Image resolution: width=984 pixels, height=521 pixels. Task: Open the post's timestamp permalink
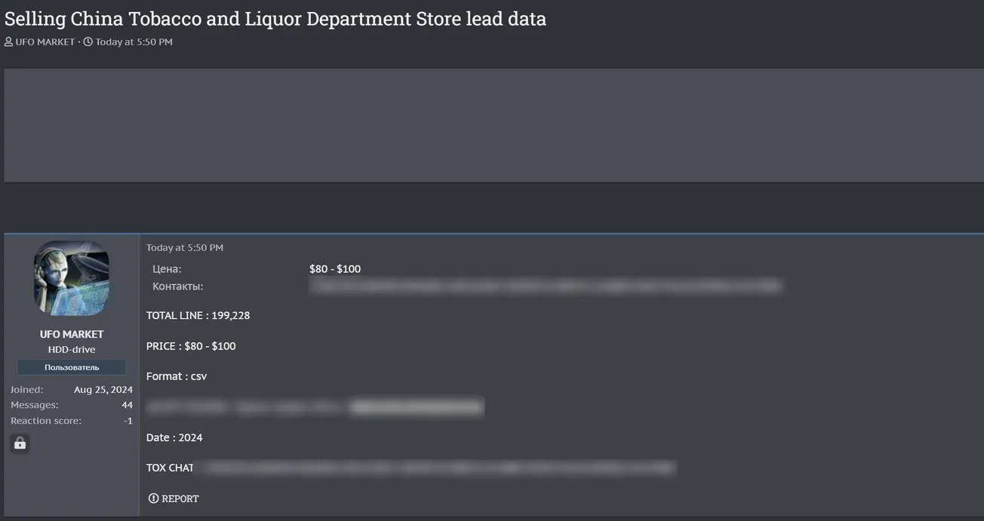click(x=185, y=247)
